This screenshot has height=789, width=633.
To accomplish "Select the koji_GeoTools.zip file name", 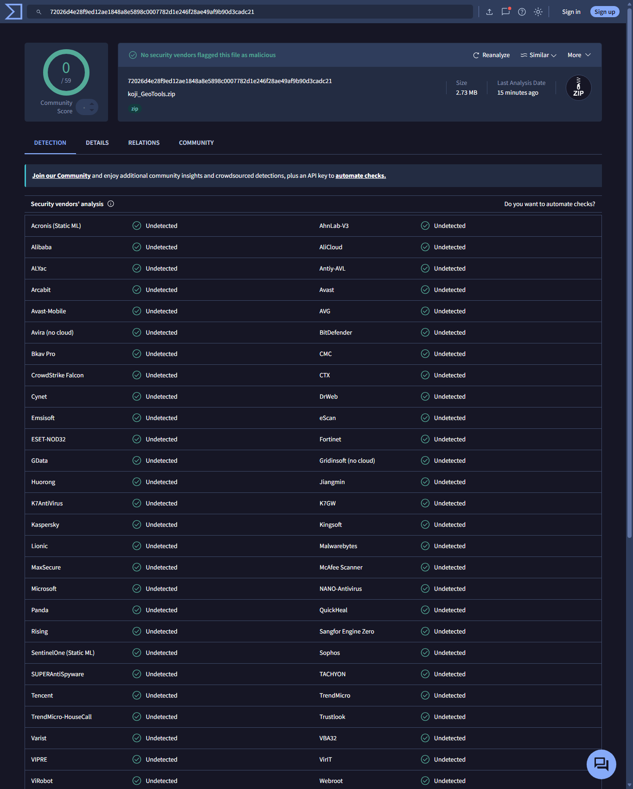I will point(152,94).
